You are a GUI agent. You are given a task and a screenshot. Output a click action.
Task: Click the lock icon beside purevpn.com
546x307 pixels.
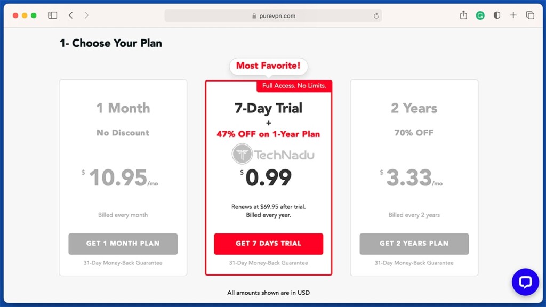[x=254, y=16]
